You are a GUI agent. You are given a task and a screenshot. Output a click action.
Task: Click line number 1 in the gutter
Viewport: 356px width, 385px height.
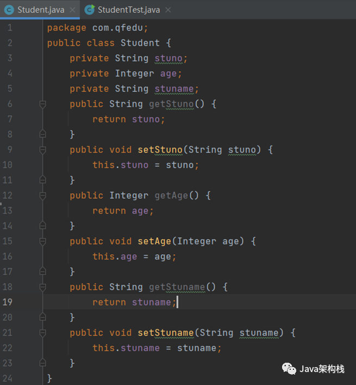click(x=10, y=28)
